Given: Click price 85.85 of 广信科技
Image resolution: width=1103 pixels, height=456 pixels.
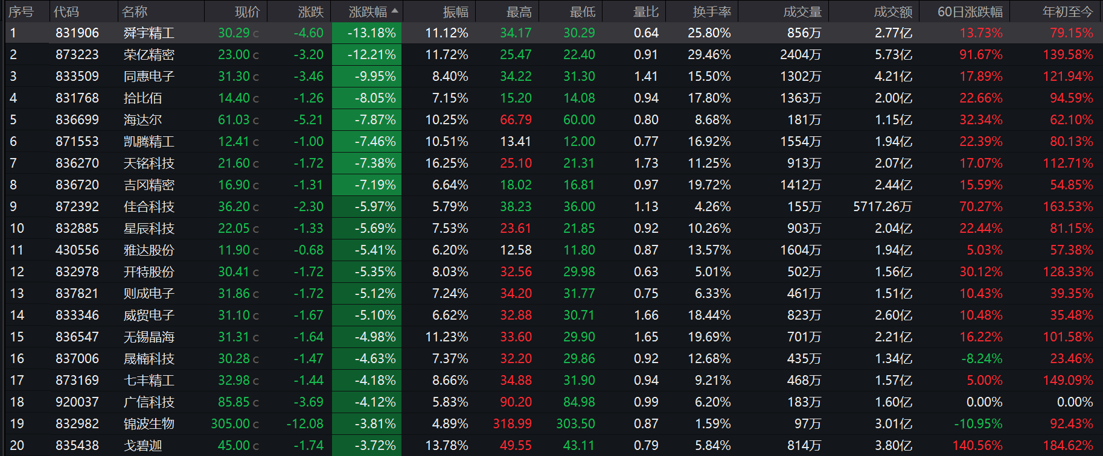Looking at the screenshot, I should 234,402.
